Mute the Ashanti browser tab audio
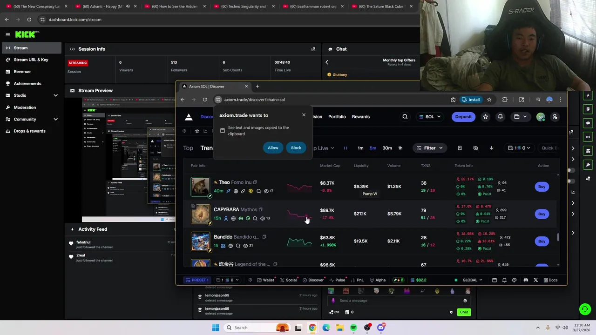The image size is (596, 335). (128, 7)
